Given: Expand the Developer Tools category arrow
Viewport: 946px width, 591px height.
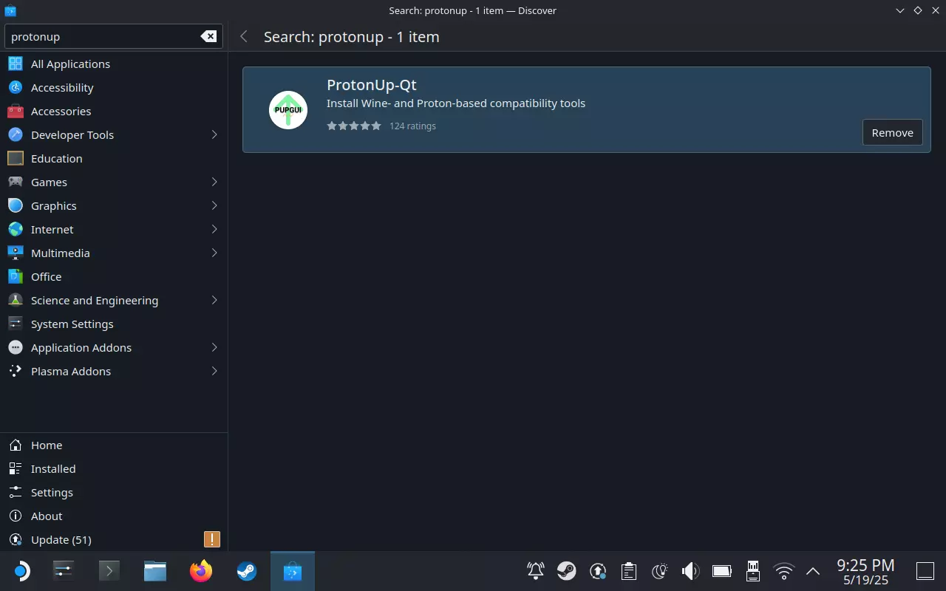Looking at the screenshot, I should (x=214, y=134).
